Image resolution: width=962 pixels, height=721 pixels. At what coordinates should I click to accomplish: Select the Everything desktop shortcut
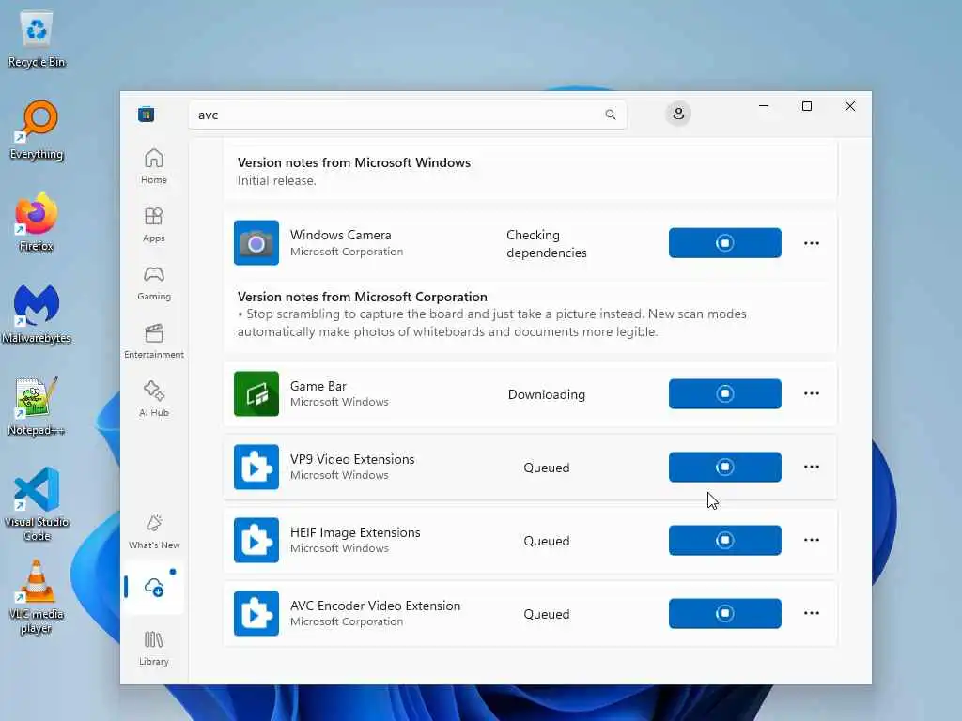click(37, 130)
